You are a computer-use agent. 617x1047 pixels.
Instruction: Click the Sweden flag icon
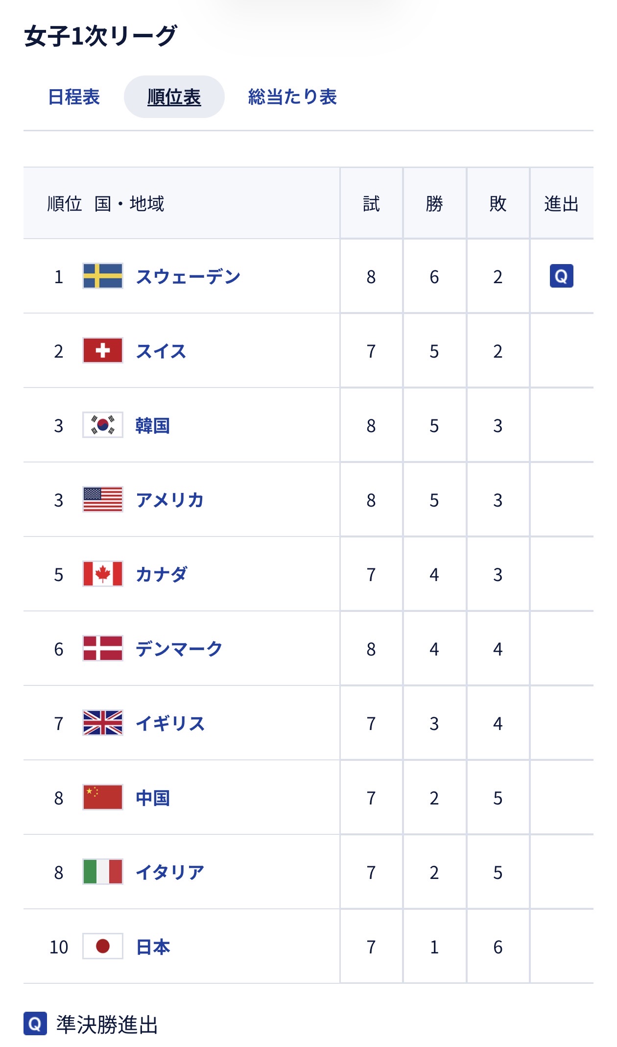[x=102, y=276]
